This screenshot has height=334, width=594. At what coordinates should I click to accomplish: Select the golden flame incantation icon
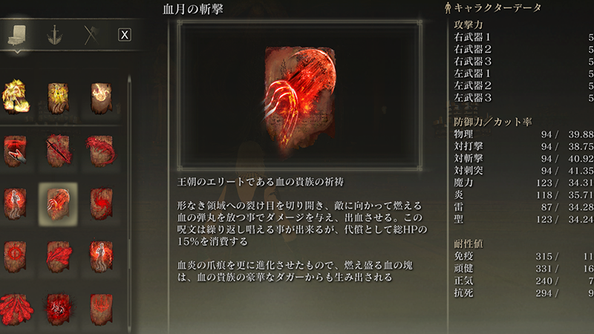(16, 97)
